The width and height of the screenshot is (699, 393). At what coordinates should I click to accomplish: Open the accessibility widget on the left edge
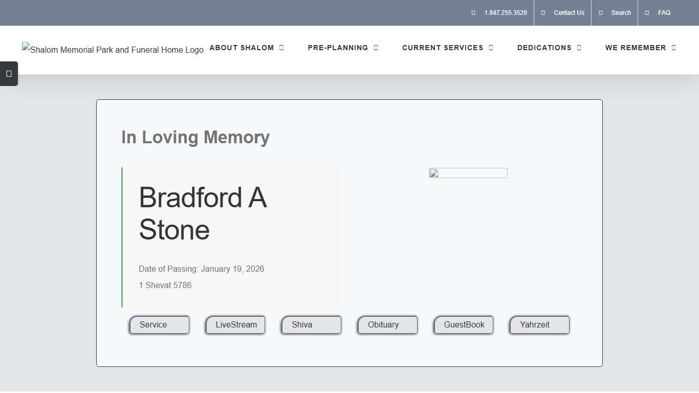[x=9, y=73]
